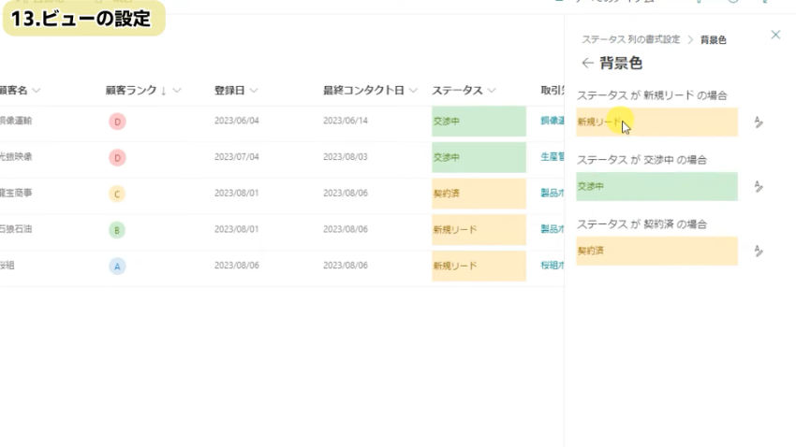Select the 新規リード orange color preview in panel
This screenshot has width=796, height=447.
click(656, 123)
